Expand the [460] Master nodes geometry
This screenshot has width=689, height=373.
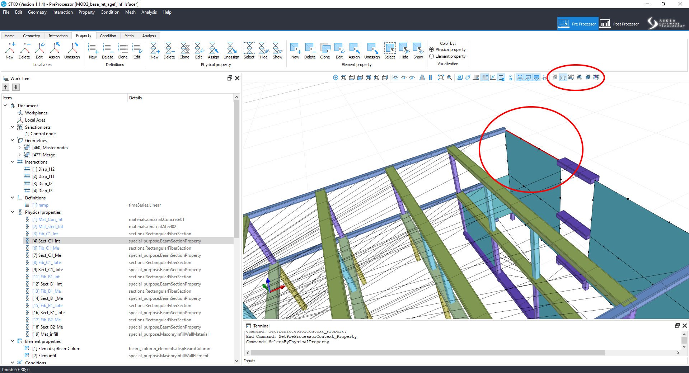click(20, 147)
